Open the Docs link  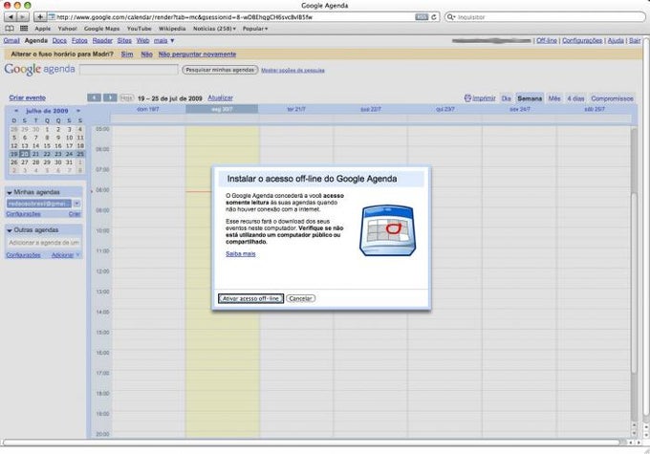[x=59, y=41]
